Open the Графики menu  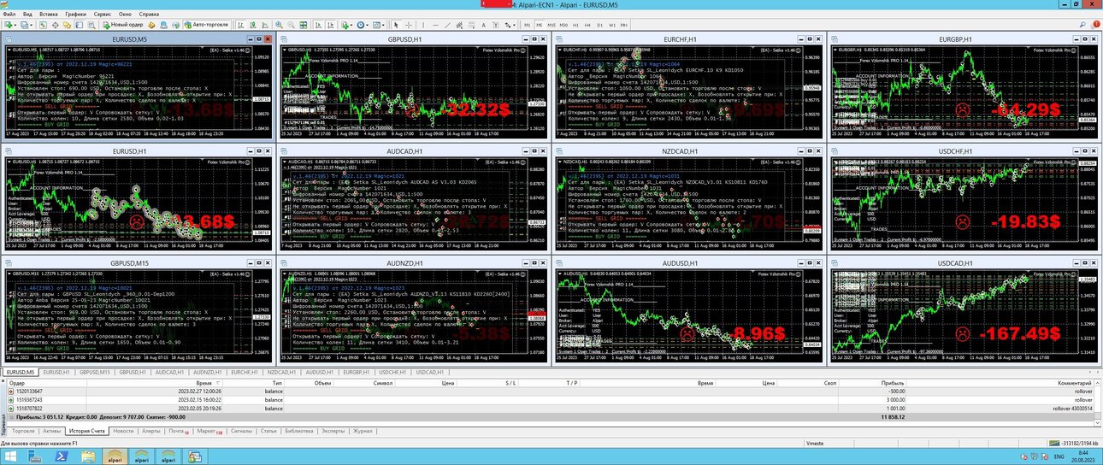tap(75, 15)
